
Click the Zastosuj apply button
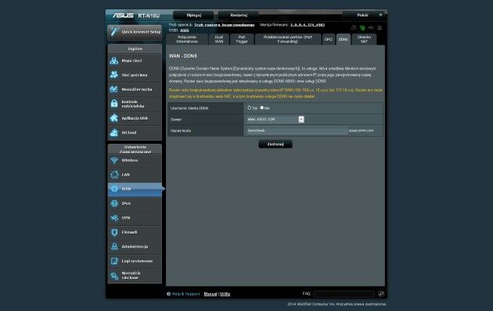pyautogui.click(x=275, y=144)
